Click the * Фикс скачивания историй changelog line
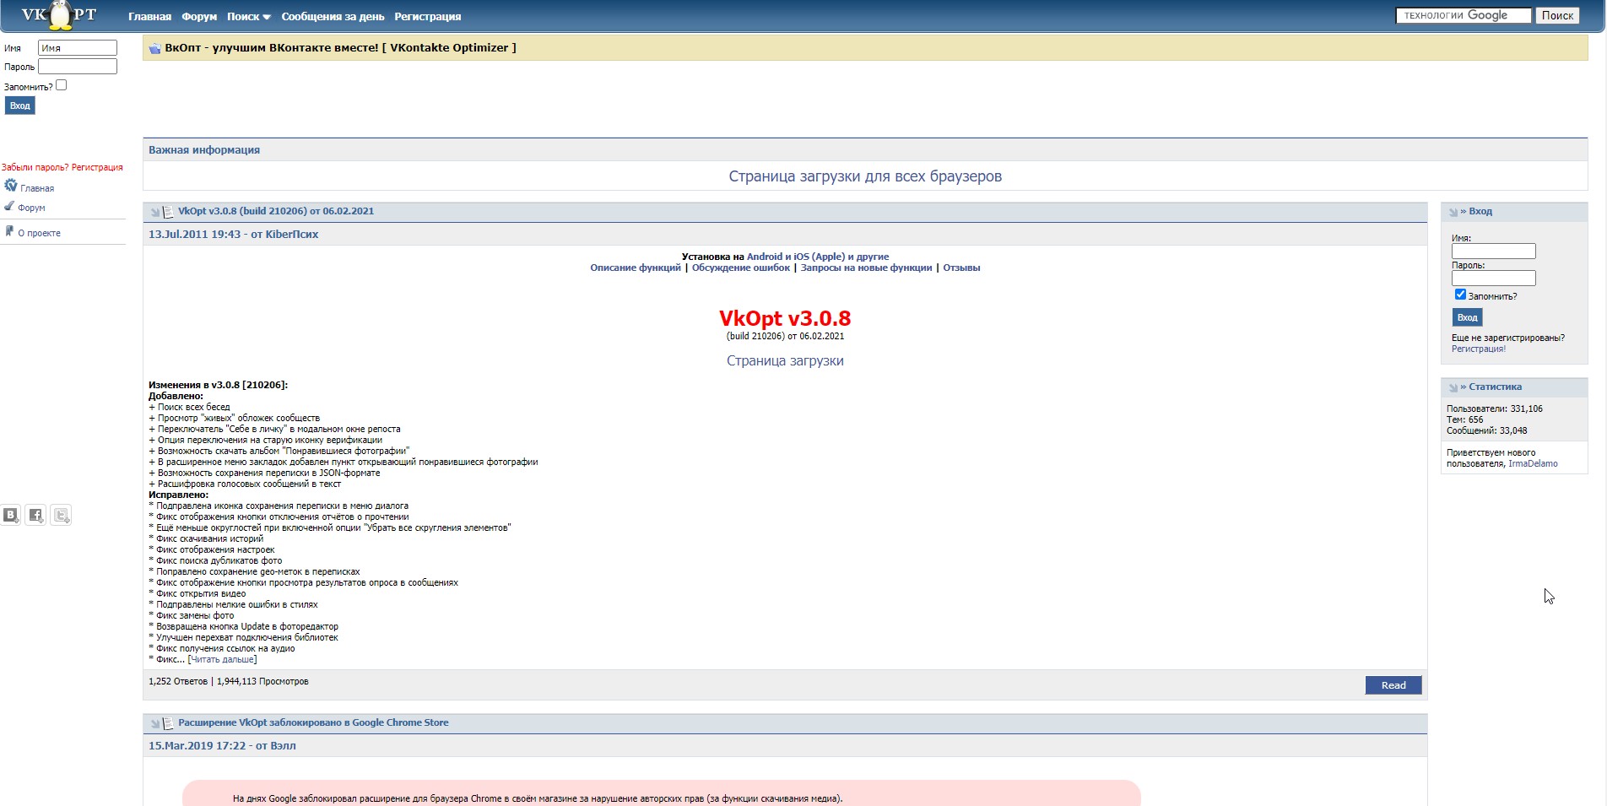Screen dimensions: 1607x806 click(206, 538)
